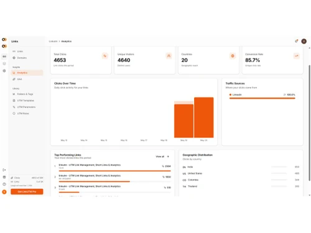311x233 pixels.
Task: Open UTM Parameters in the sidebar
Action: (27, 107)
